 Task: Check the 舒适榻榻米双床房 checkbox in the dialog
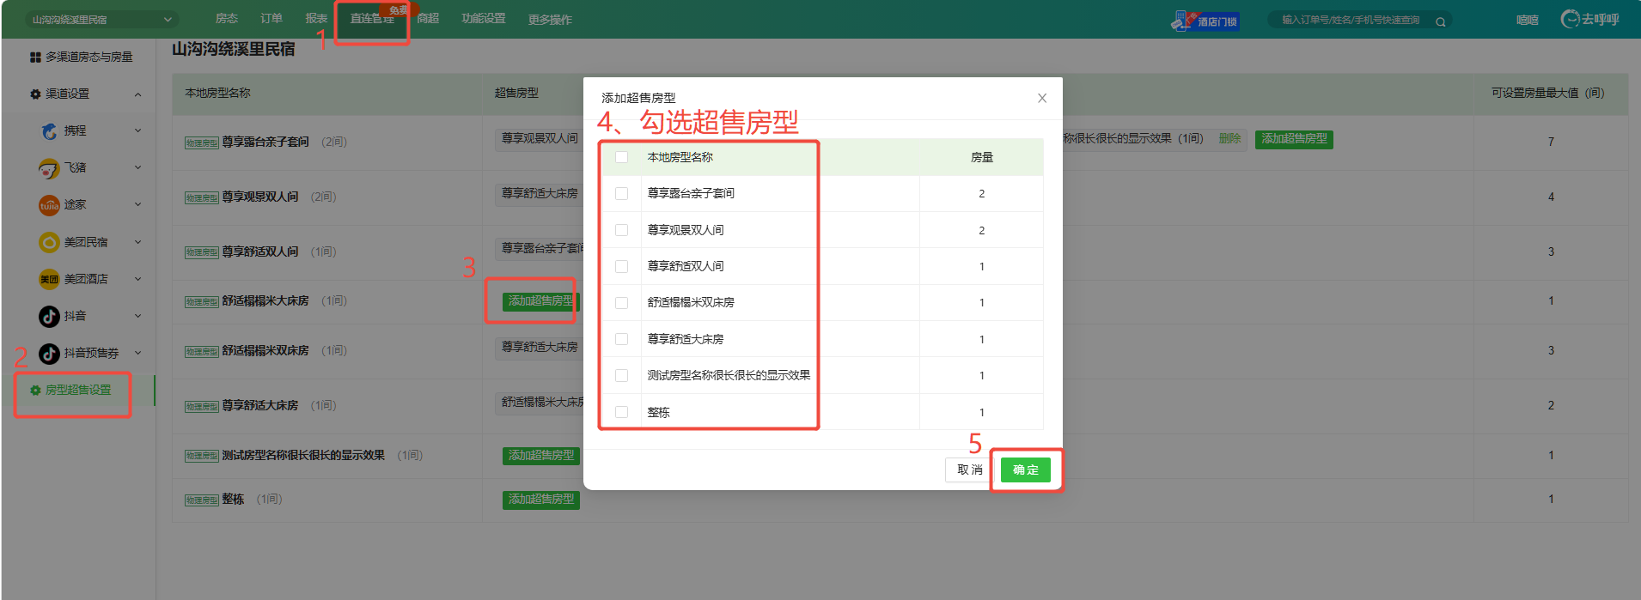pos(622,303)
